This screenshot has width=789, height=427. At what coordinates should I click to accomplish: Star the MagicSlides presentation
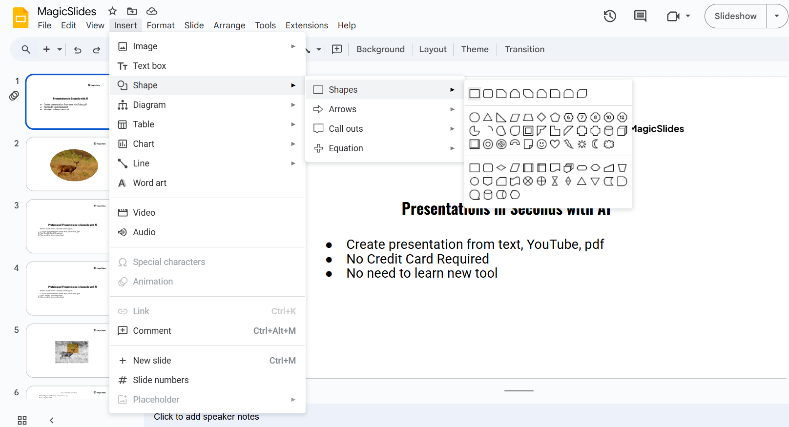click(x=112, y=11)
